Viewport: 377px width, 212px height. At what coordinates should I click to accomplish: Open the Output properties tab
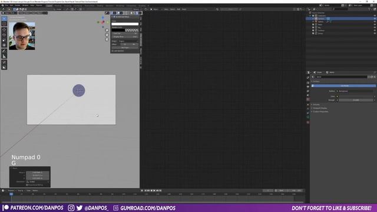[308, 87]
